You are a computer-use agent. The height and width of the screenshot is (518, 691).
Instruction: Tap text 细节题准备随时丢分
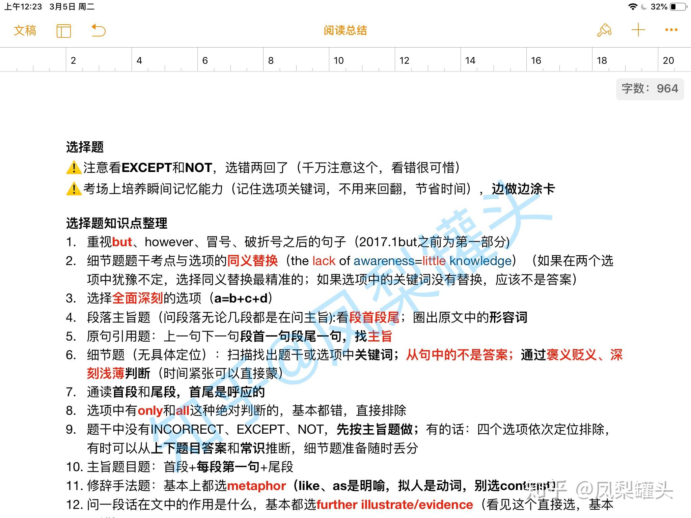pos(361,448)
